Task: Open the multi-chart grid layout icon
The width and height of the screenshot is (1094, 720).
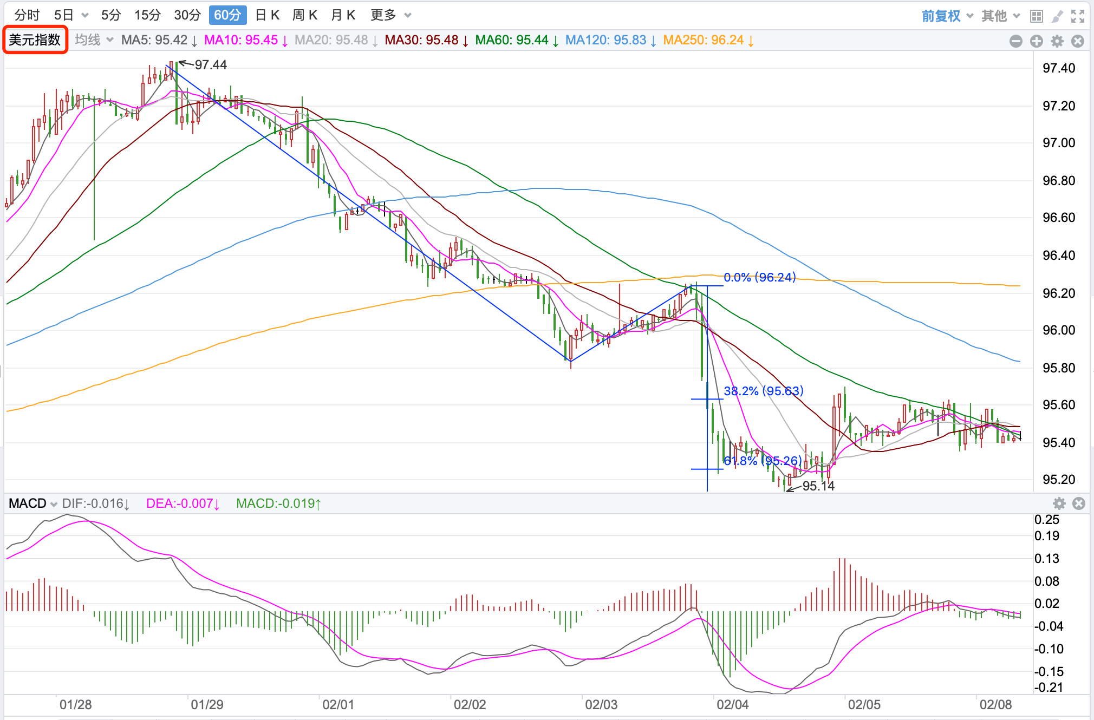Action: 1036,16
